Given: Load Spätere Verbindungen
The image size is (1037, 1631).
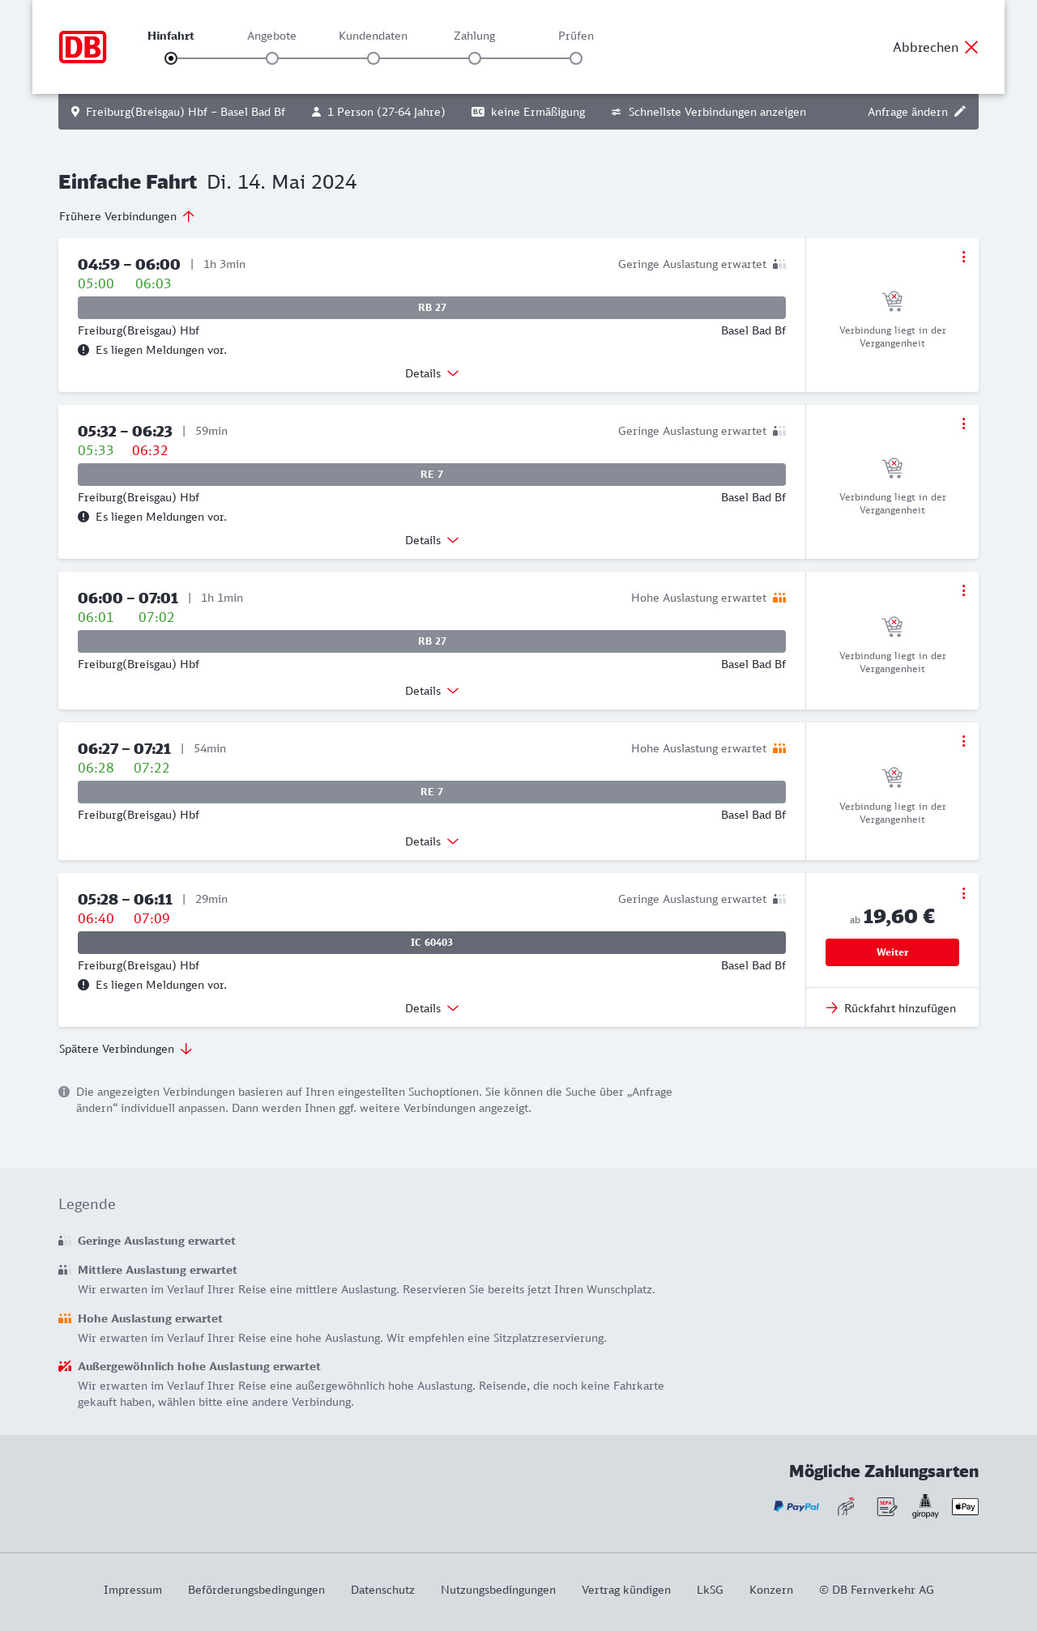Looking at the screenshot, I should click(126, 1049).
